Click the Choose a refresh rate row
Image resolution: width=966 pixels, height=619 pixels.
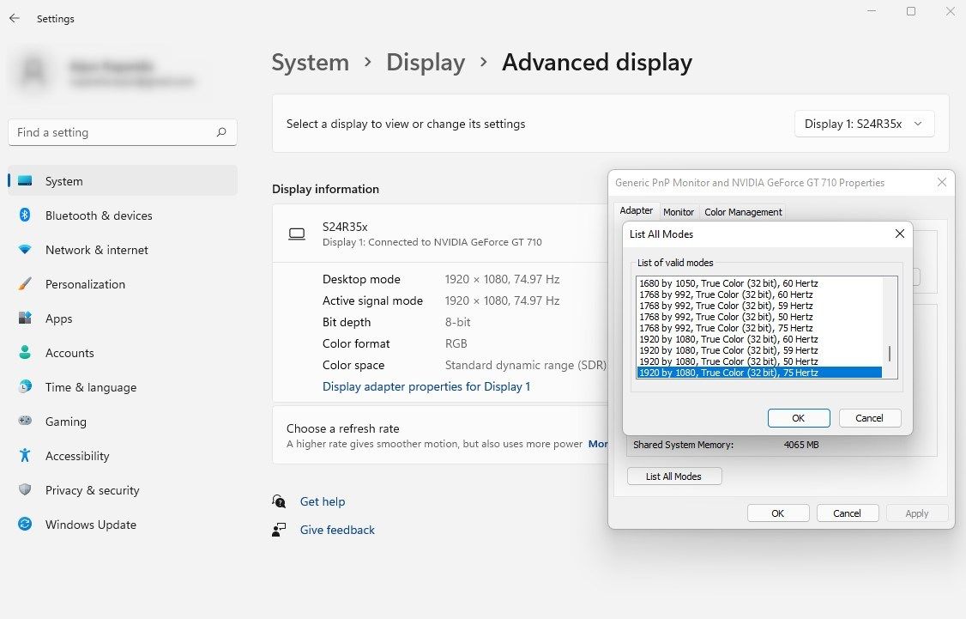(440, 434)
